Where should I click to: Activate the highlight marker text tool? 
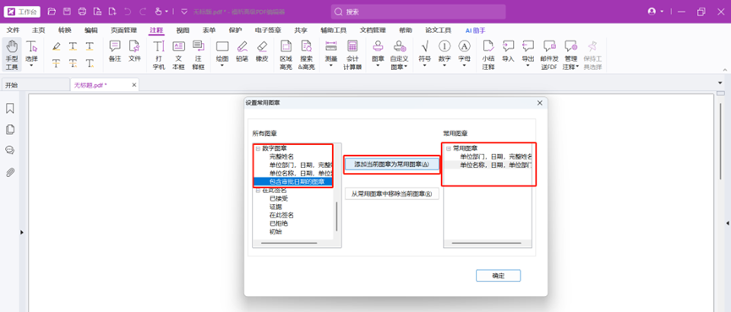click(57, 46)
